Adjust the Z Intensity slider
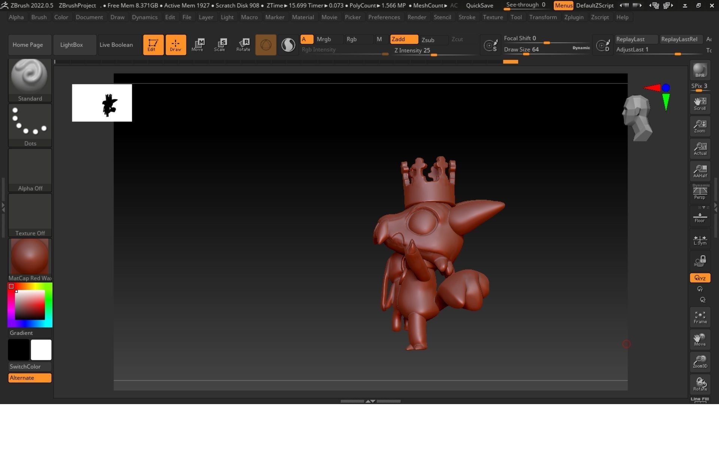The image size is (719, 455). coord(434,51)
